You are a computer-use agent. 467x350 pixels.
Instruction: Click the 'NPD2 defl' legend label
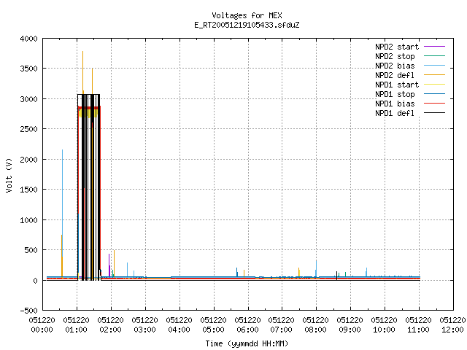pos(395,75)
